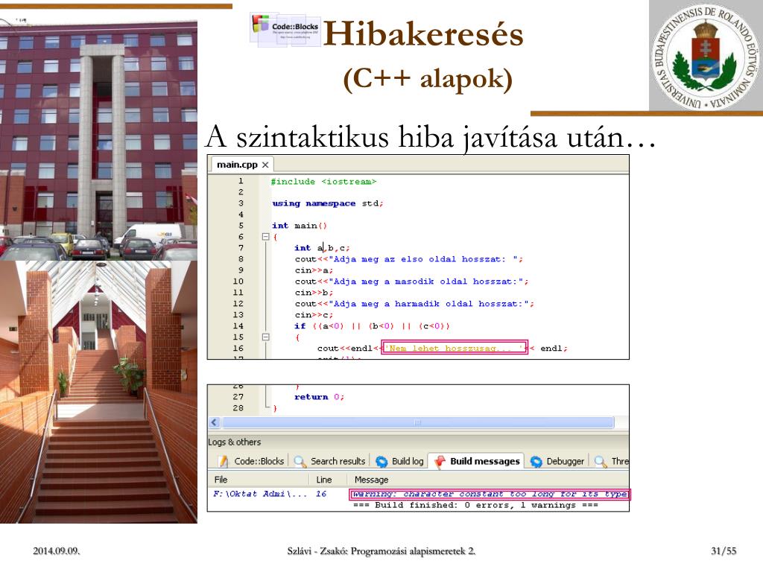Click the Build messages flag icon

[x=440, y=461]
